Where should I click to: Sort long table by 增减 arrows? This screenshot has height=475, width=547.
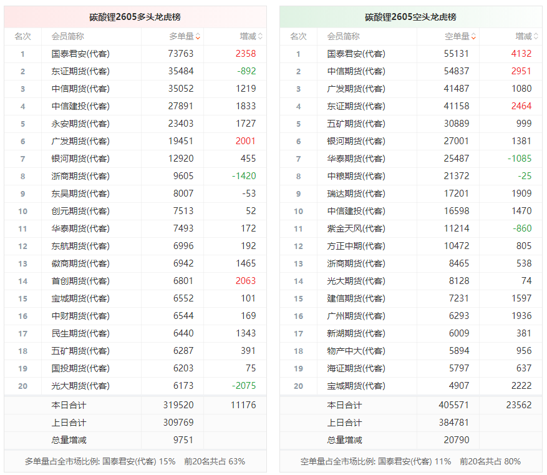click(260, 36)
